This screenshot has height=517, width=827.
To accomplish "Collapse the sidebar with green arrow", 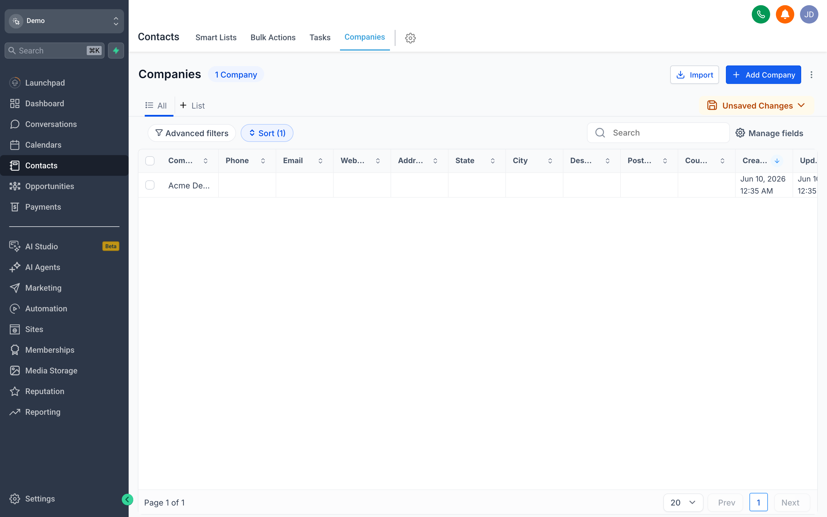I will pyautogui.click(x=127, y=499).
